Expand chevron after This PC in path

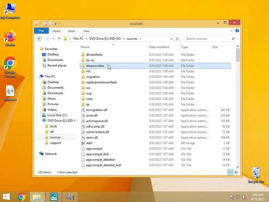click(86, 39)
